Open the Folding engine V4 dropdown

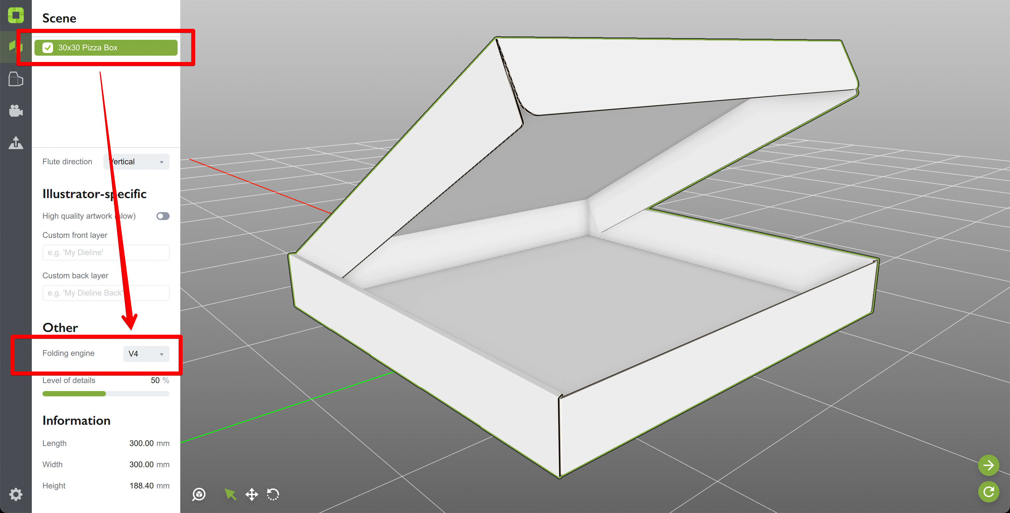pyautogui.click(x=145, y=353)
